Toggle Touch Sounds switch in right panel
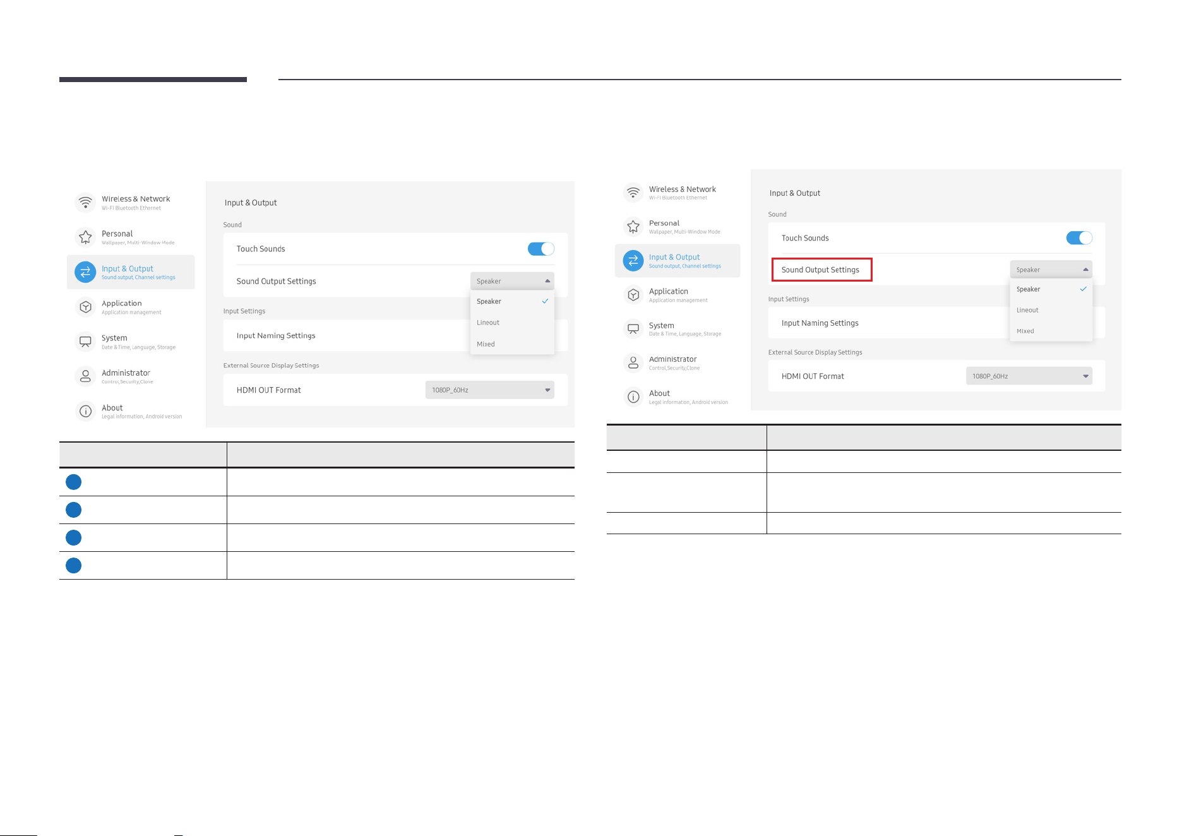 click(1079, 238)
